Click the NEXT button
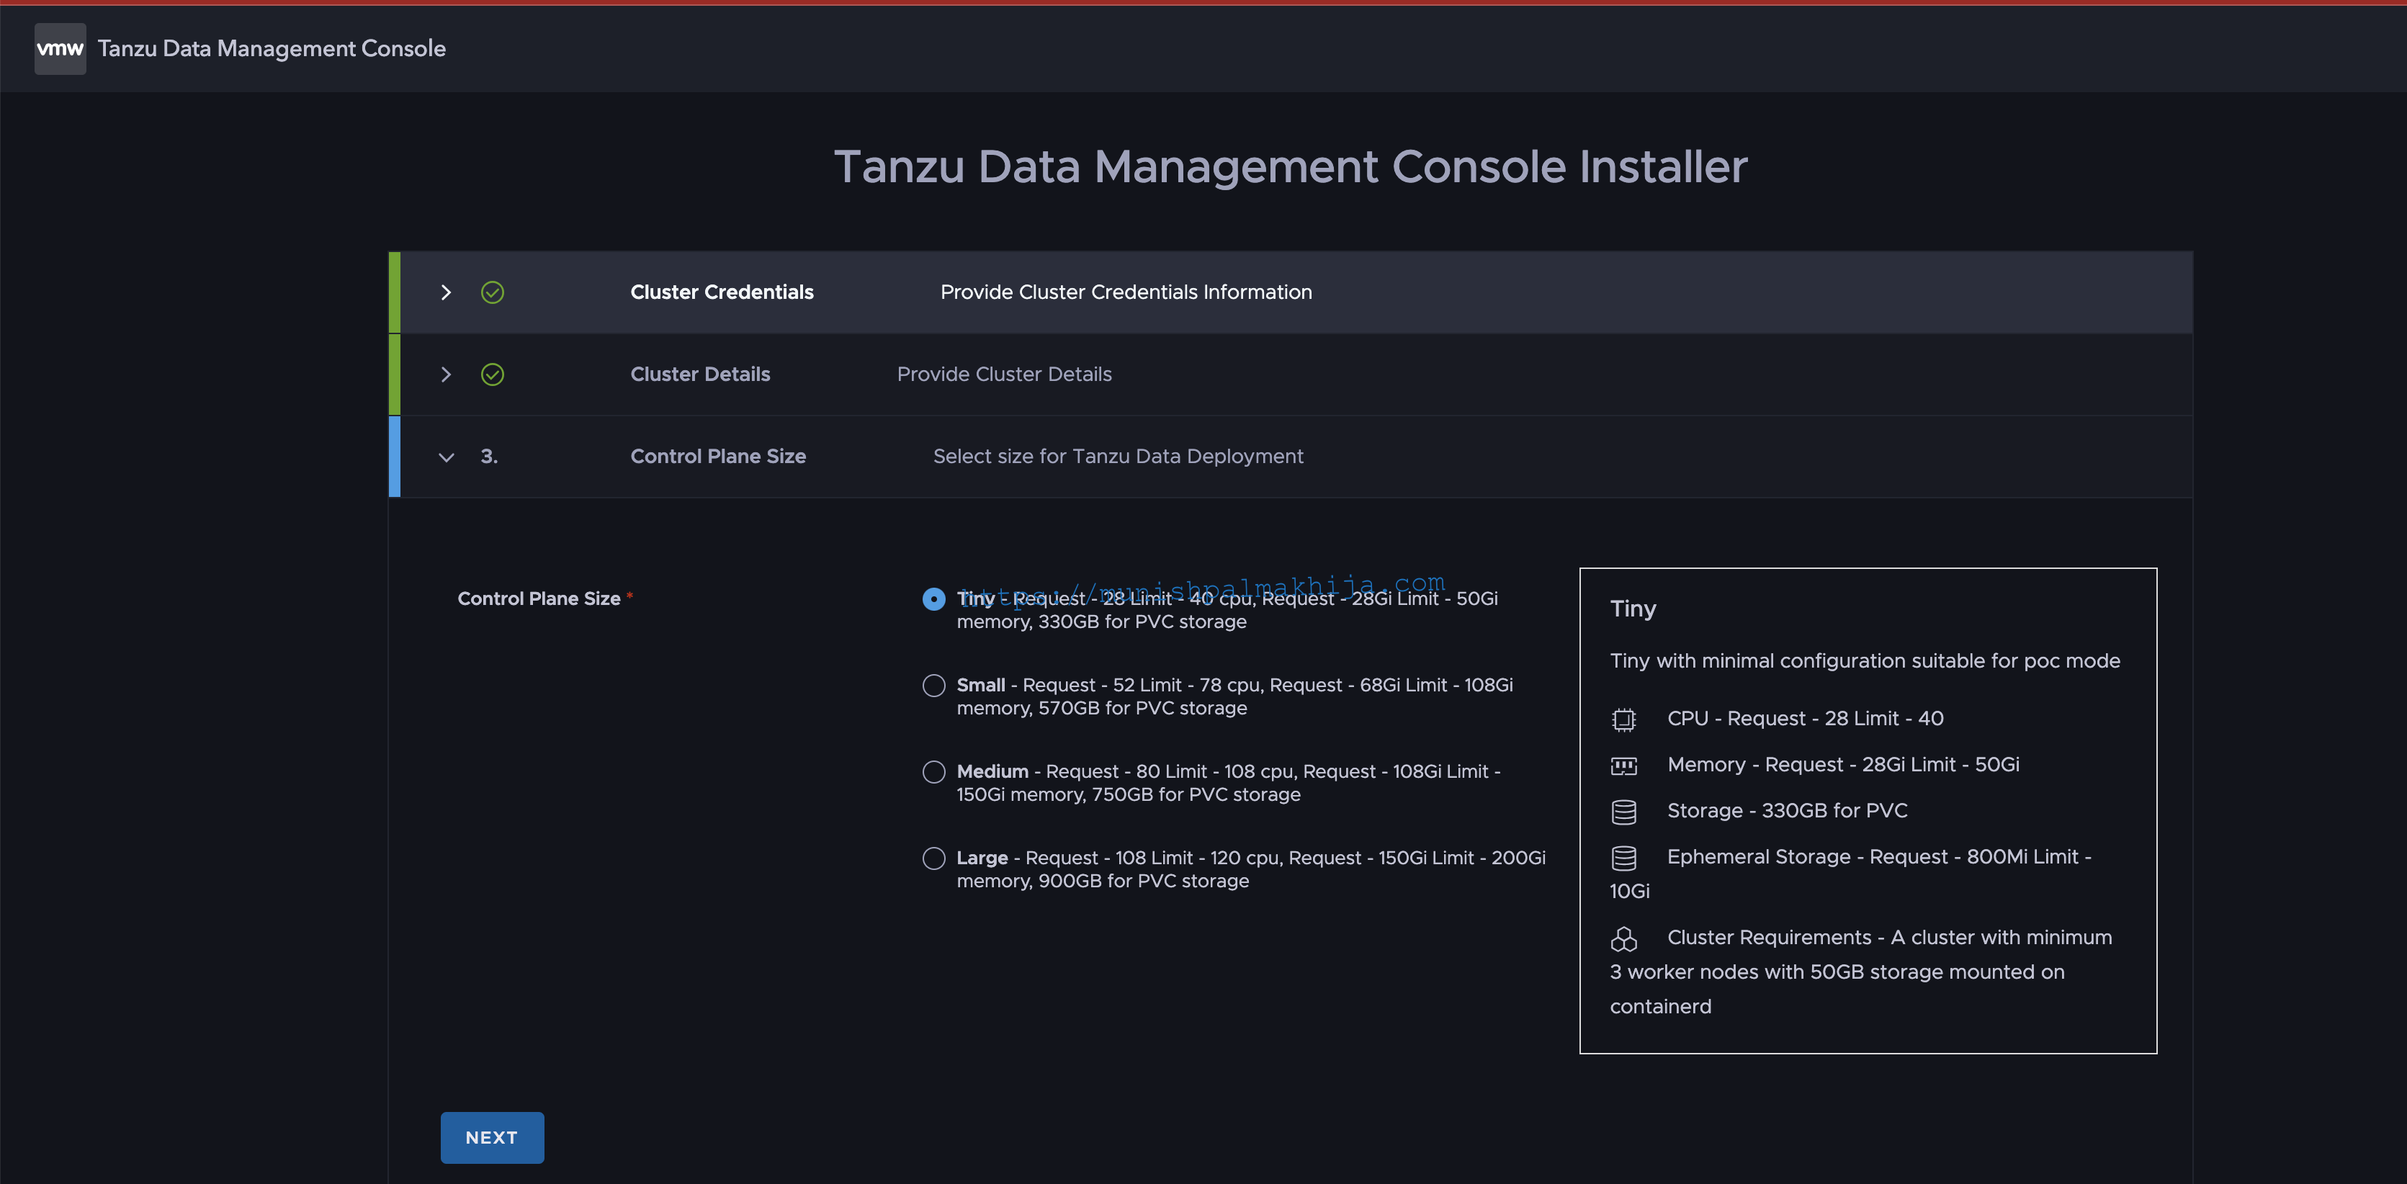Screen dimensions: 2407x1184 click(491, 1137)
